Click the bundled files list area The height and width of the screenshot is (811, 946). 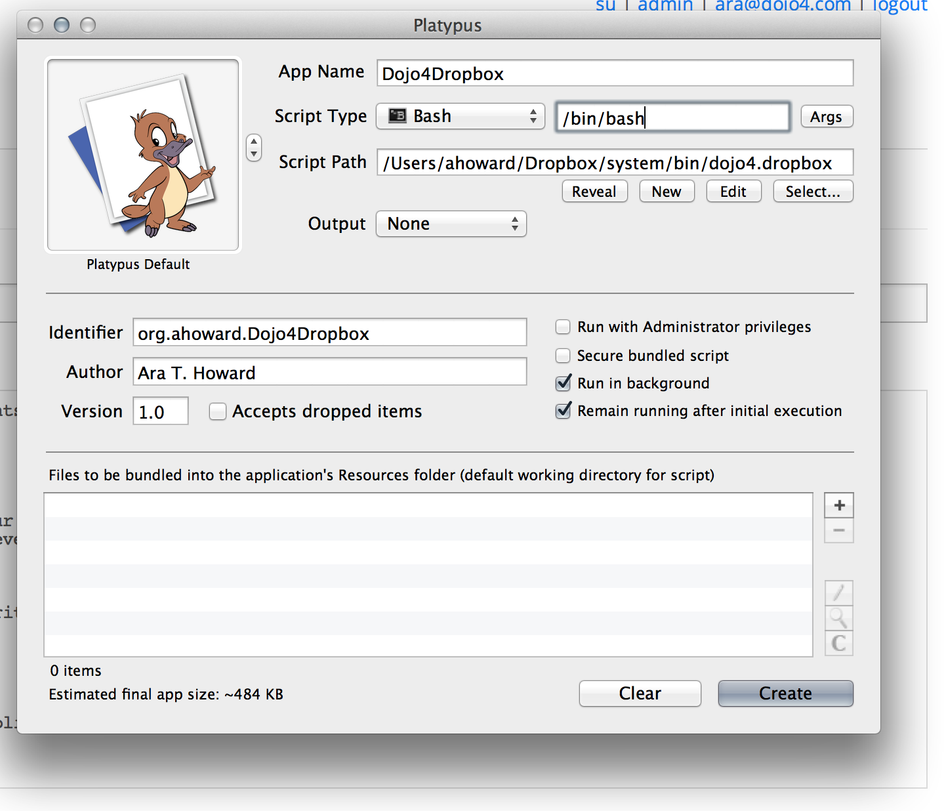(x=428, y=575)
